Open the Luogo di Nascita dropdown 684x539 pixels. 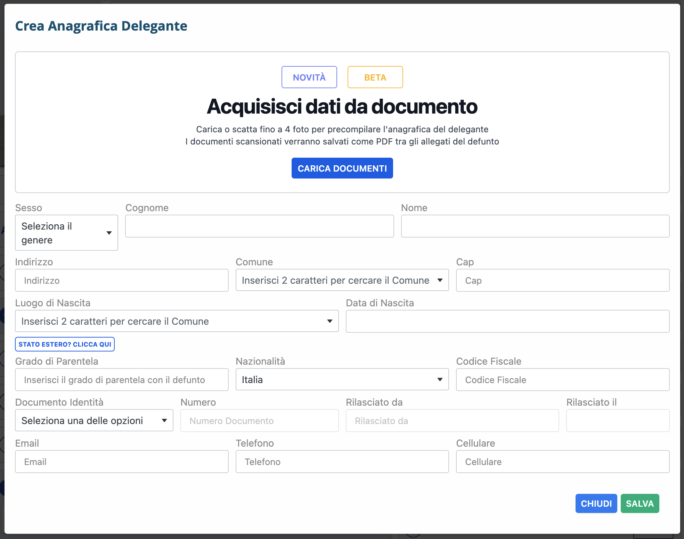177,321
